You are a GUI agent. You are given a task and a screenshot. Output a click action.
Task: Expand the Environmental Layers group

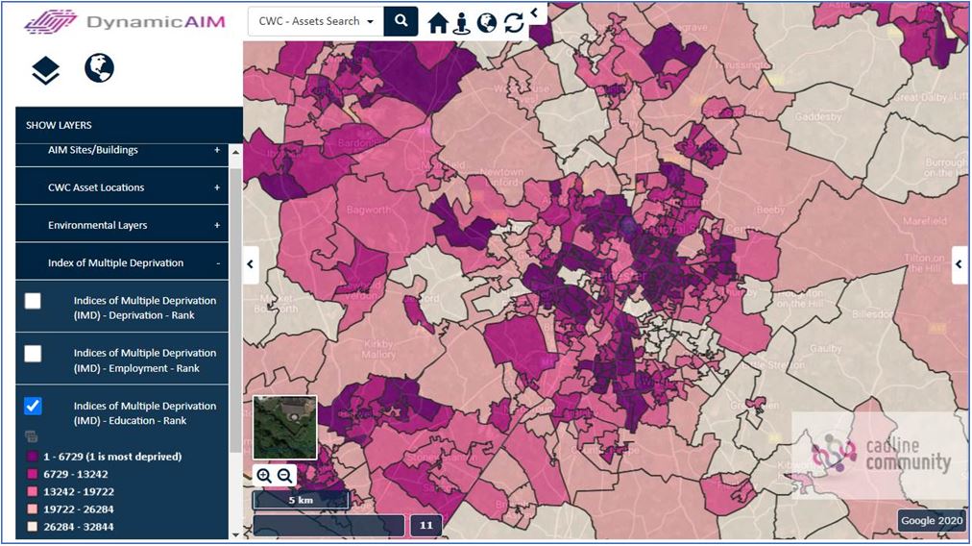coord(217,225)
